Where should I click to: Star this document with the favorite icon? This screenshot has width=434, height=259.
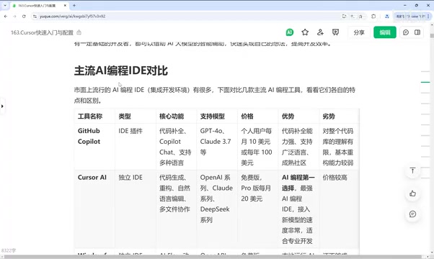point(305,32)
